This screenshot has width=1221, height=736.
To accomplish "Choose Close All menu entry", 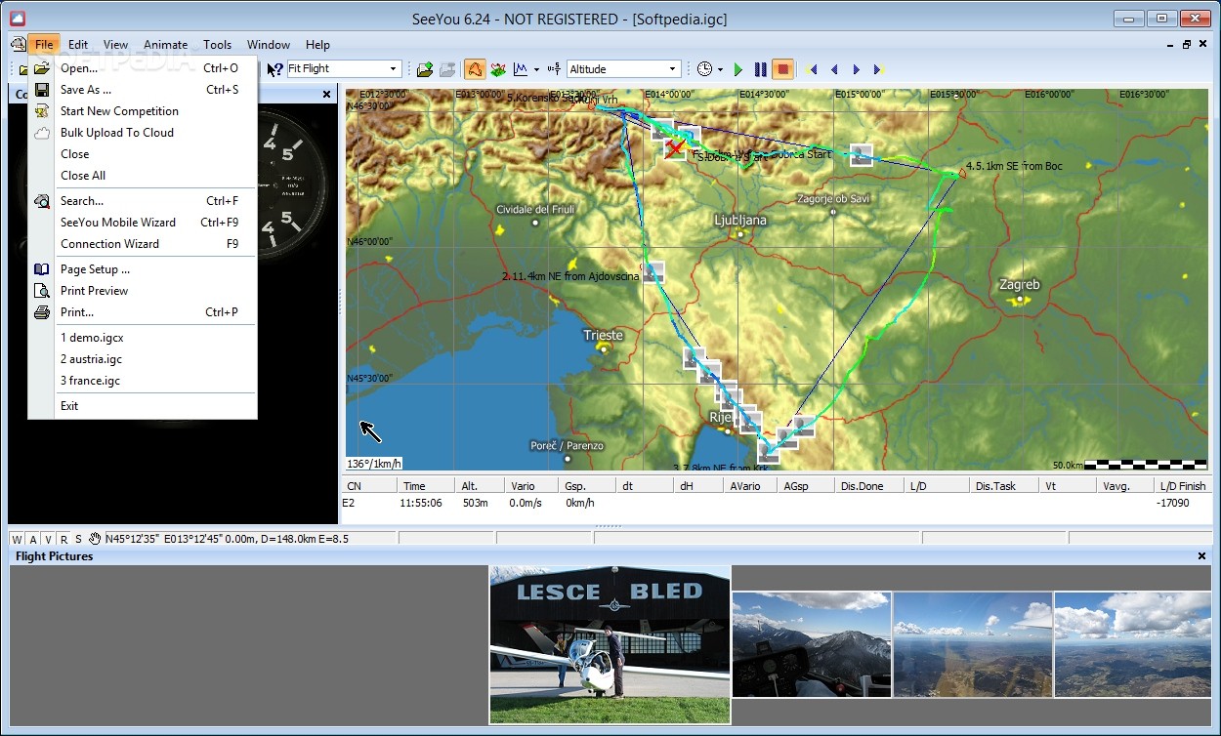I will 143,176.
